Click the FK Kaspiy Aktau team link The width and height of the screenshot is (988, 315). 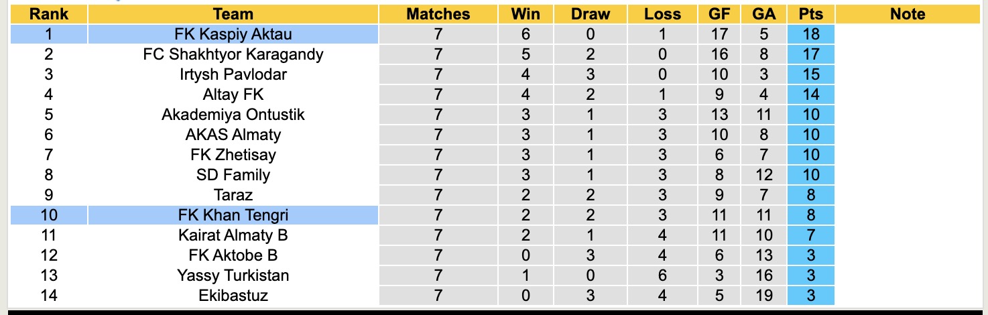pyautogui.click(x=233, y=34)
